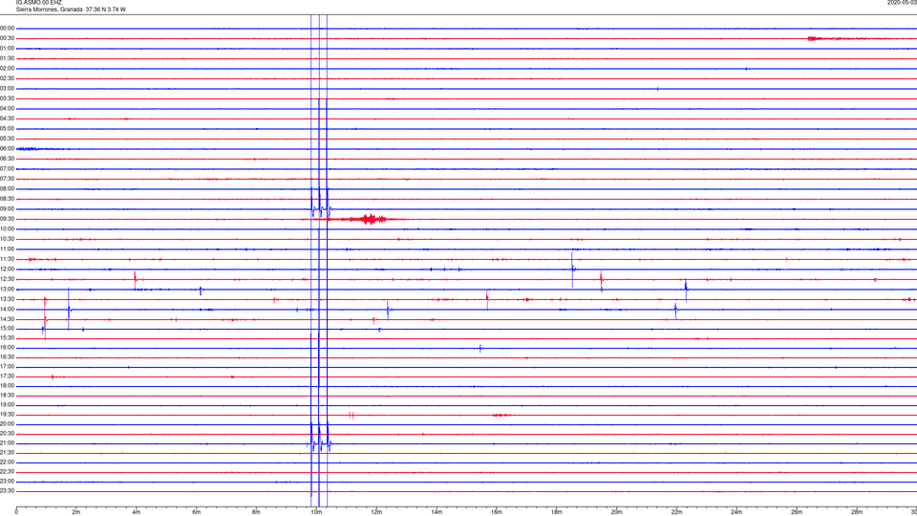
Task: Click the 12:00 row label
Action: (x=8, y=269)
